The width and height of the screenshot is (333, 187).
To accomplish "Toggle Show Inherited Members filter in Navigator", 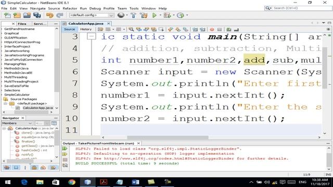I will pos(7,168).
